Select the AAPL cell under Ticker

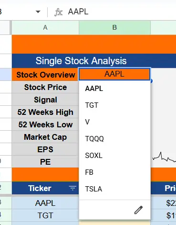[x=45, y=203]
